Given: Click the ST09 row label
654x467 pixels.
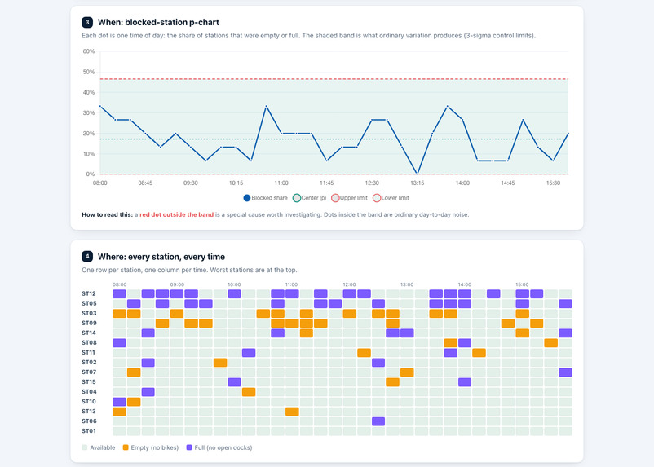Looking at the screenshot, I should tap(89, 323).
